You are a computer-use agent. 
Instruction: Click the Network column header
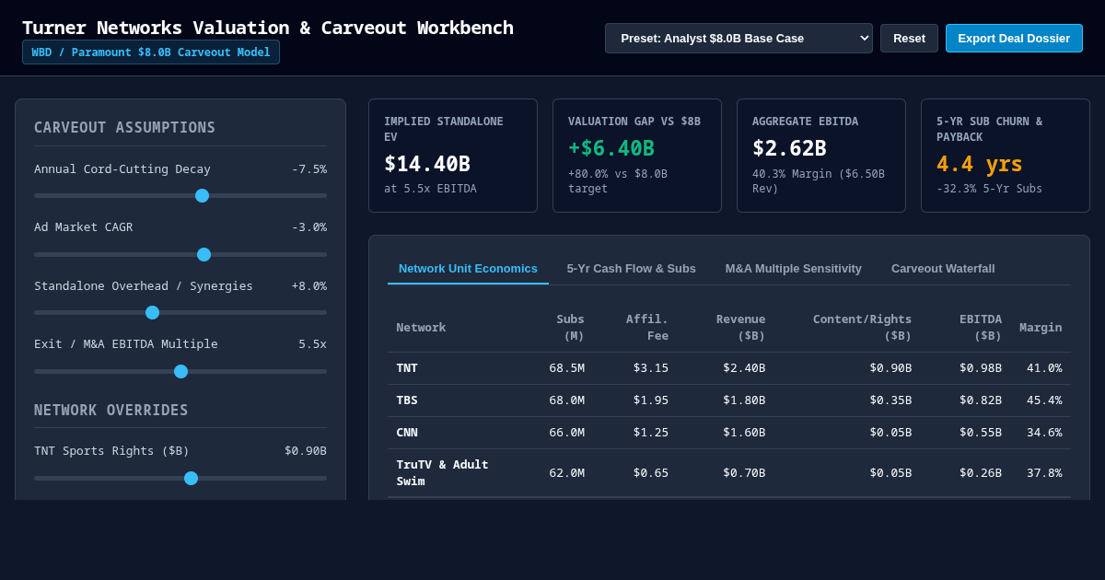(x=421, y=327)
